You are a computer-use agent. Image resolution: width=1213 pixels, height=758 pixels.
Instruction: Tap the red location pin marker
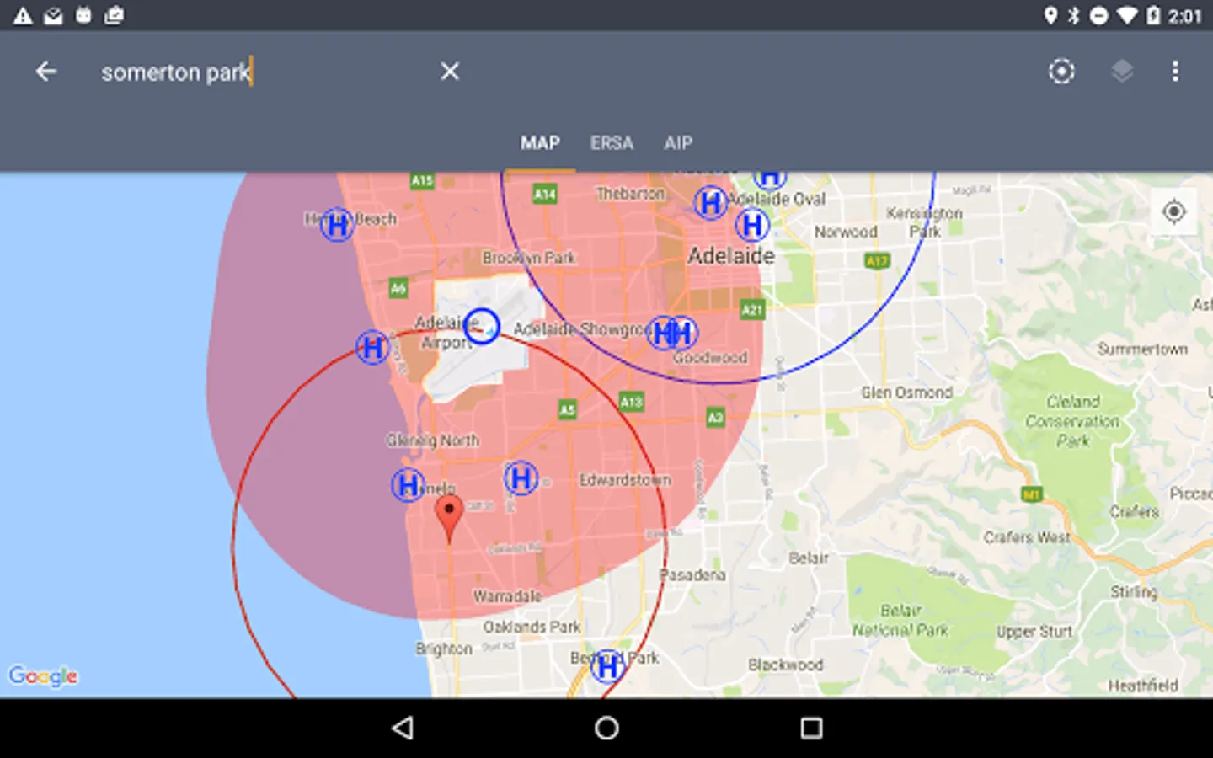click(x=449, y=518)
